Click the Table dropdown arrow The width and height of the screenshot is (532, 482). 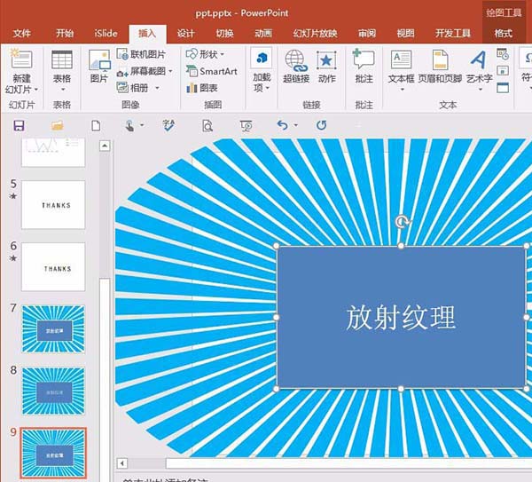(62, 90)
